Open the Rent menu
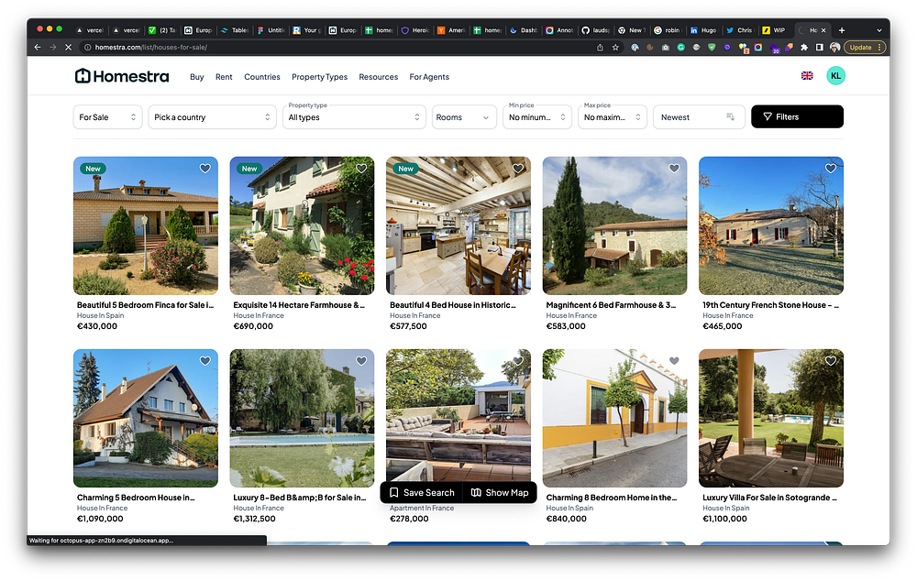The width and height of the screenshot is (917, 581). pyautogui.click(x=224, y=77)
